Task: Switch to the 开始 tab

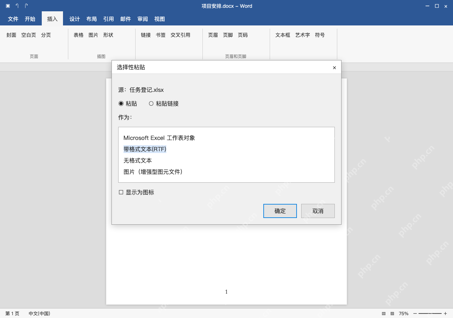Action: [30, 19]
